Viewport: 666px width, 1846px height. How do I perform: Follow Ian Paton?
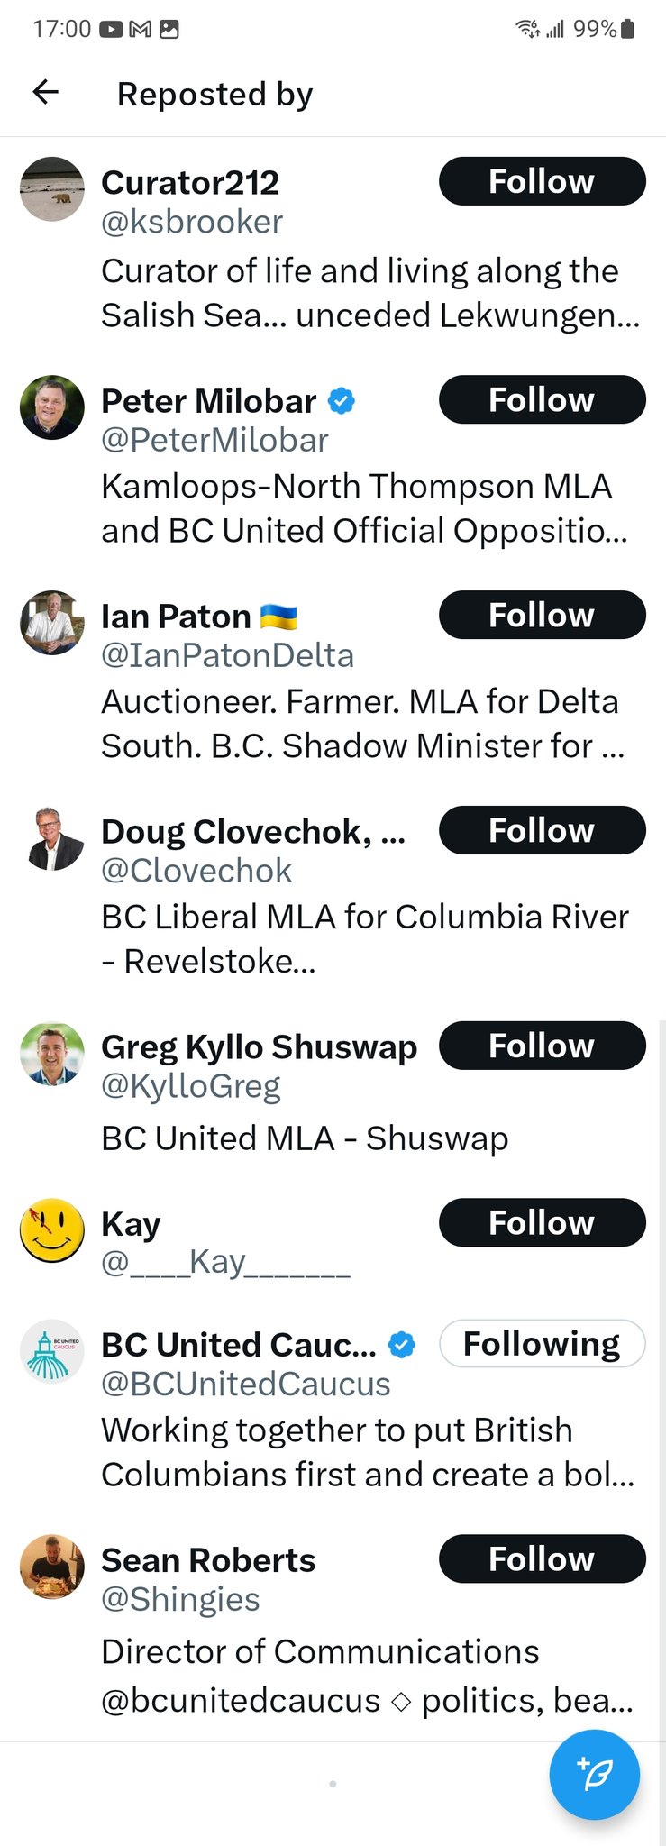click(x=542, y=615)
